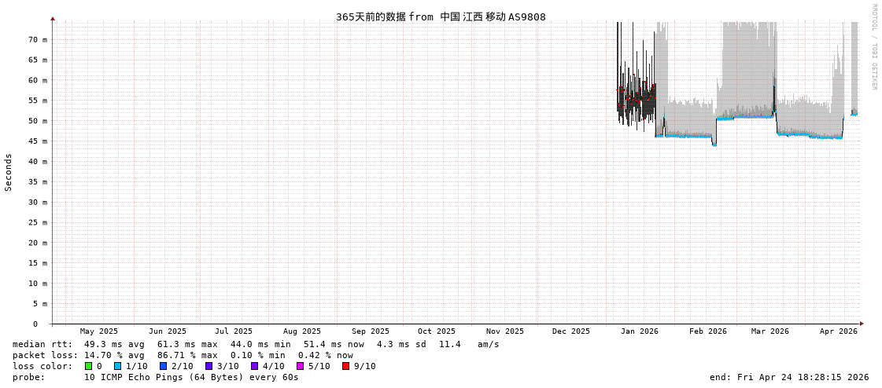Select the blue 2/10 loss swatch

[x=163, y=366]
